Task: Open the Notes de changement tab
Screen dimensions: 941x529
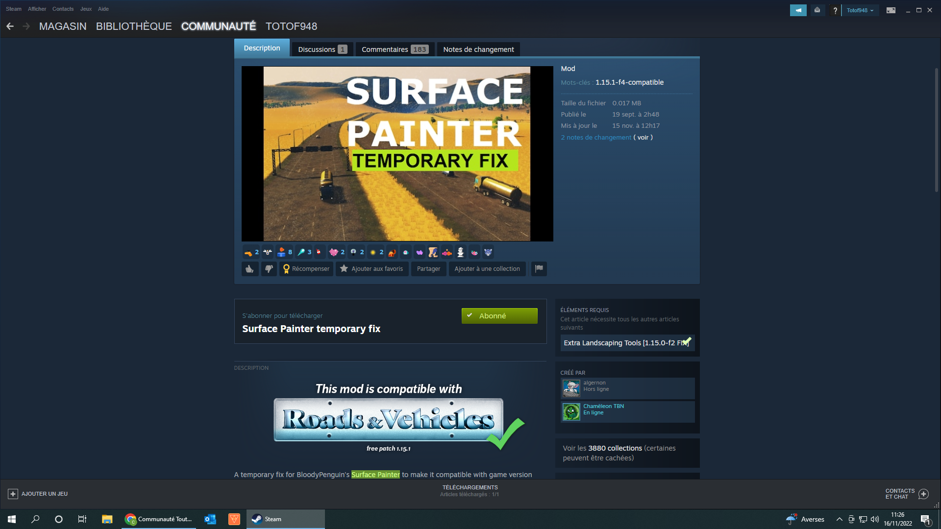Action: click(x=478, y=49)
